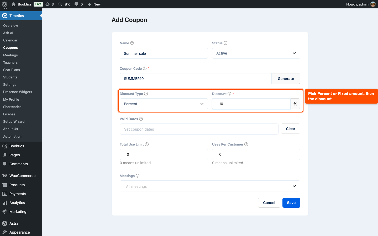Open the Set coupon dates picker field
This screenshot has height=236, width=378.
coord(199,129)
